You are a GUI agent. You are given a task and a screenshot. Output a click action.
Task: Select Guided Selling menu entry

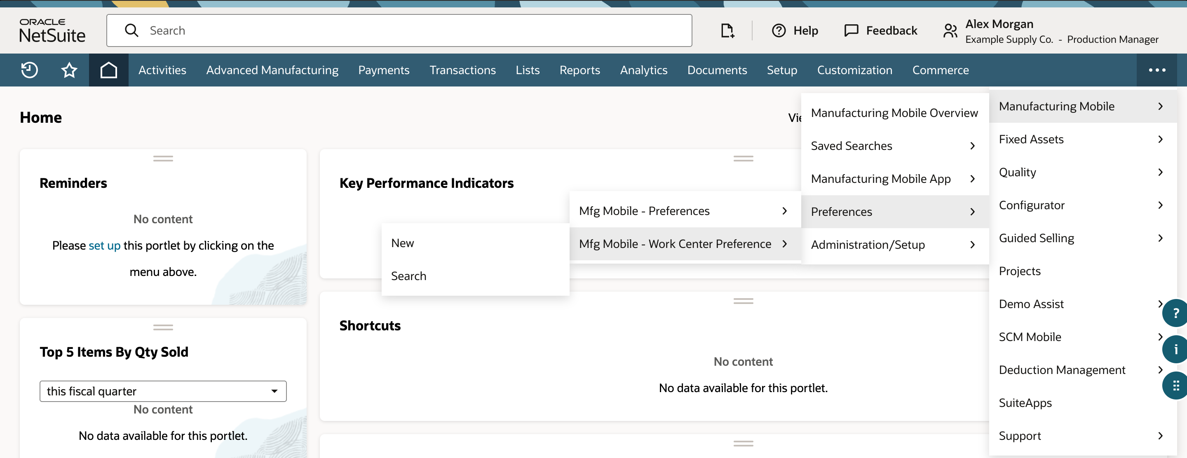[1083, 238]
